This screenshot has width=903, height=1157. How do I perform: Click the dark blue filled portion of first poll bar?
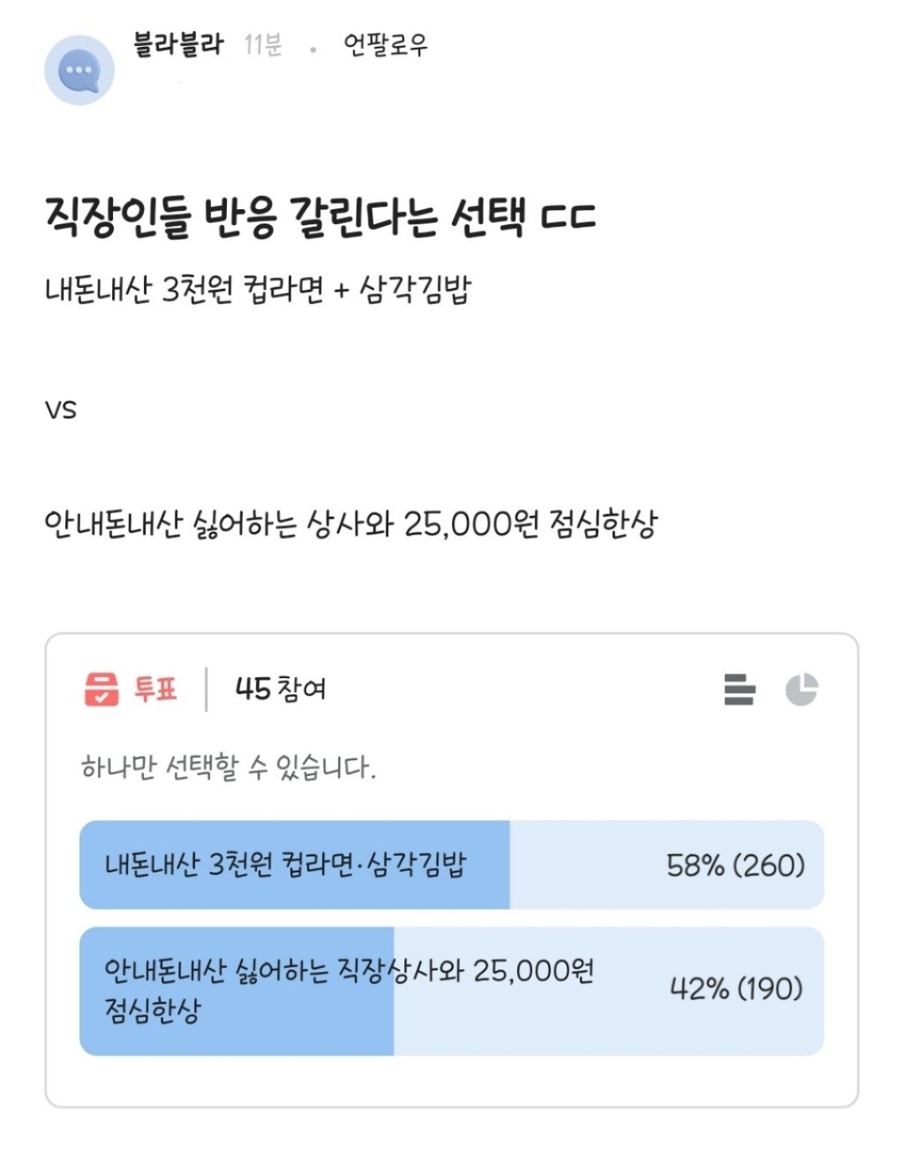click(x=295, y=865)
